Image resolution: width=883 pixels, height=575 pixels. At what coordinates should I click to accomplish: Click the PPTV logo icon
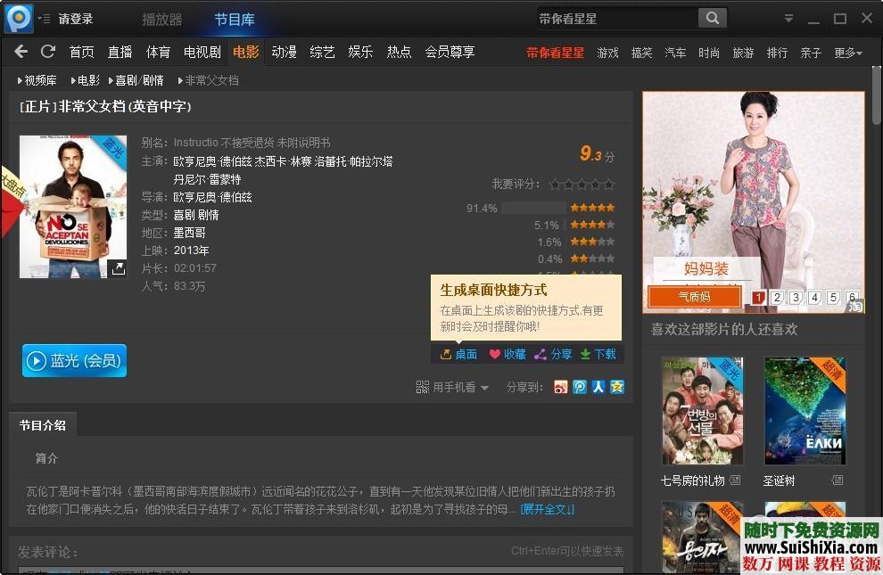[x=19, y=18]
